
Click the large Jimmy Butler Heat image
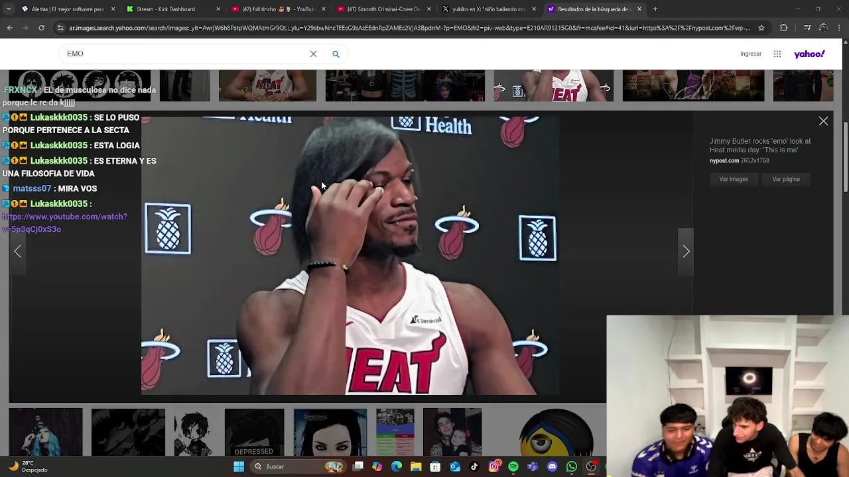[x=350, y=255]
